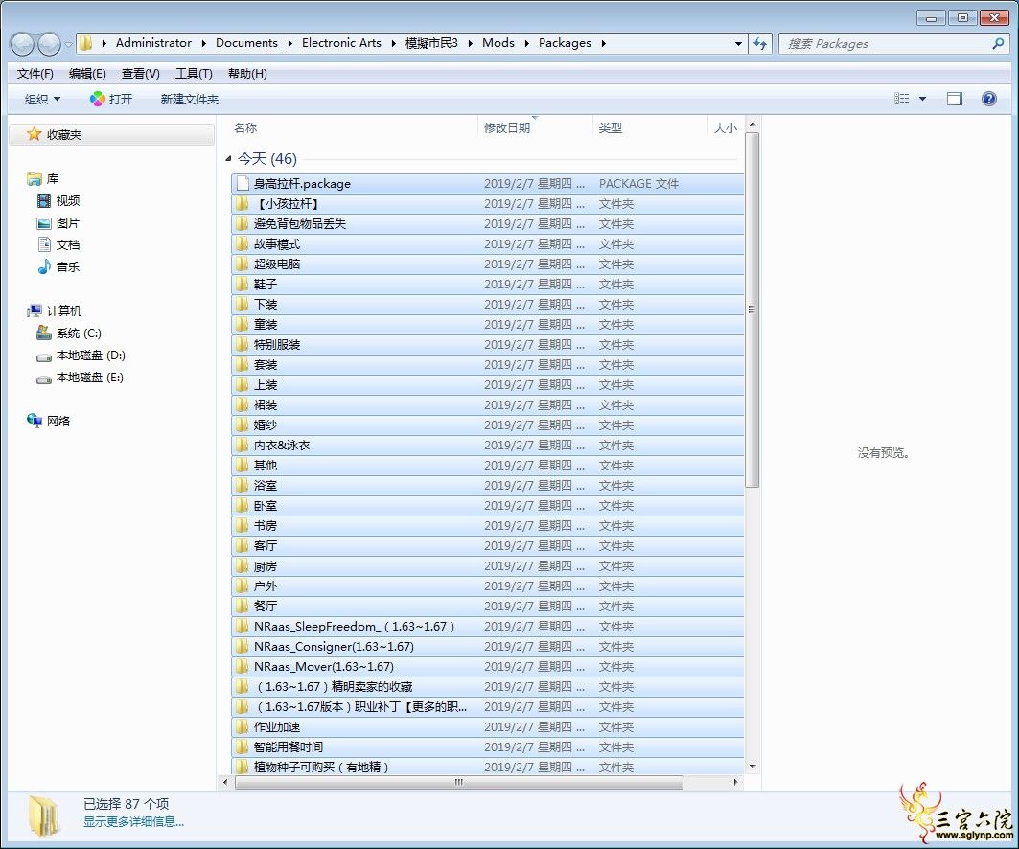Click the refresh button beside address bar
The image size is (1019, 849).
760,43
